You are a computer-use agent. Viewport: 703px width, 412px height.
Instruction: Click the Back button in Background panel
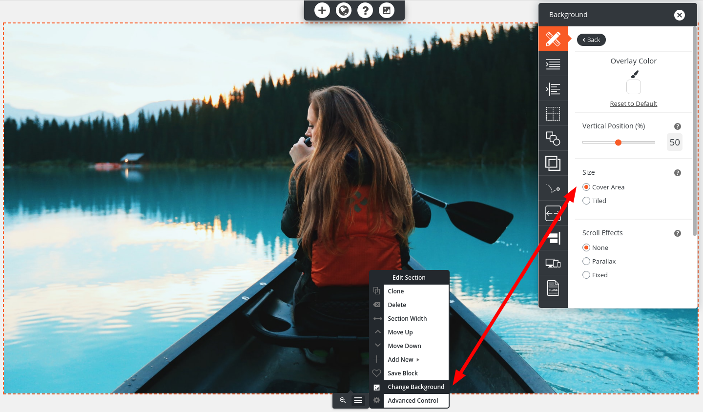coord(591,40)
